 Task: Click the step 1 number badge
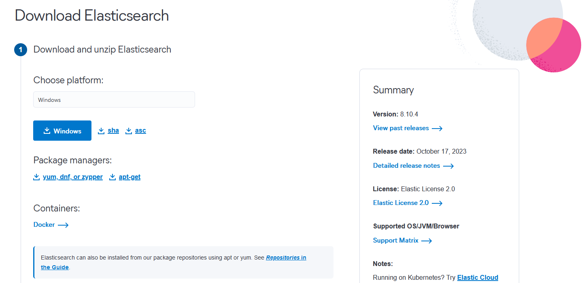tap(21, 50)
